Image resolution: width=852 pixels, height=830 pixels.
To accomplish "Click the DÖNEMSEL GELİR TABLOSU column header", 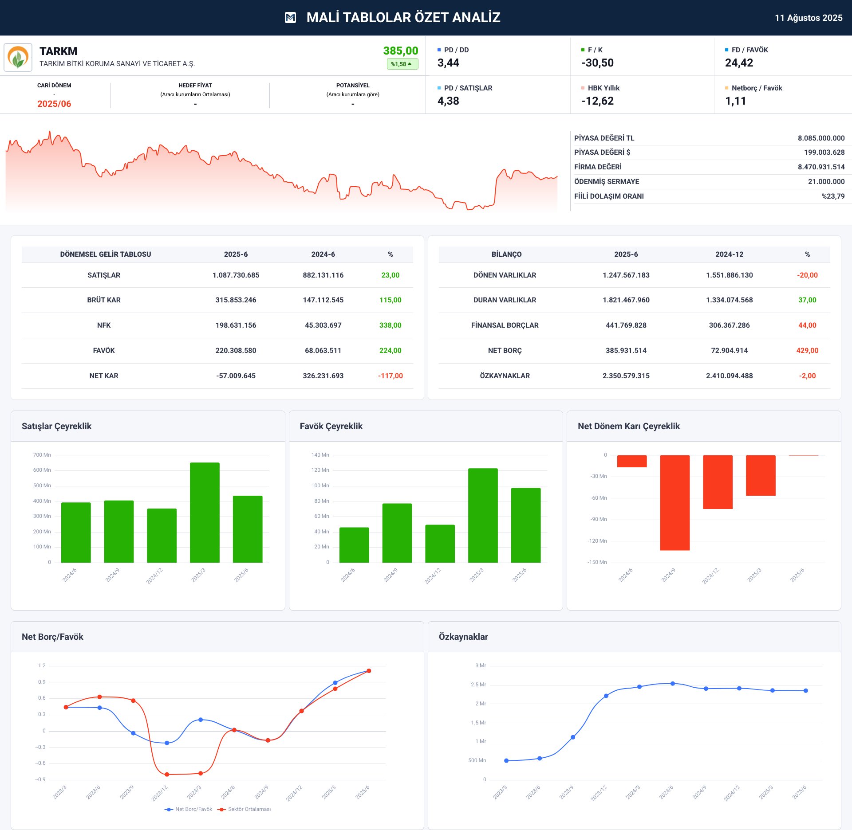I will pyautogui.click(x=106, y=254).
